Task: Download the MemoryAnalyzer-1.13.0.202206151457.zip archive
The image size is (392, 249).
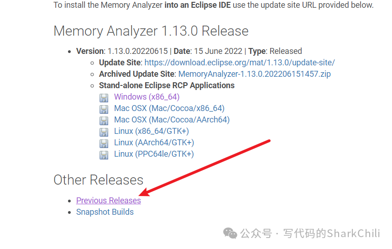Action: tap(254, 74)
